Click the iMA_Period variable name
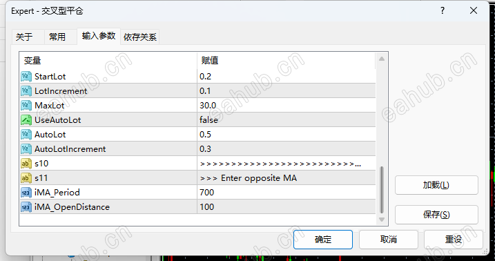 pos(57,193)
